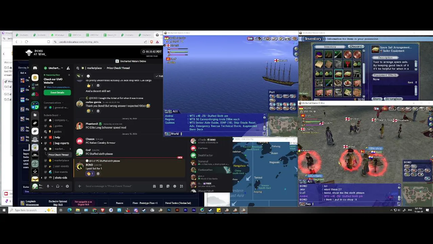This screenshot has height=244, width=433.
Task: Click the browser reload button
Action: click(x=26, y=42)
